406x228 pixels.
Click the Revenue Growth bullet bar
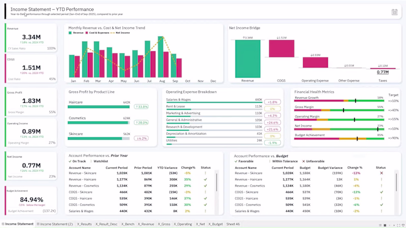pos(339,100)
